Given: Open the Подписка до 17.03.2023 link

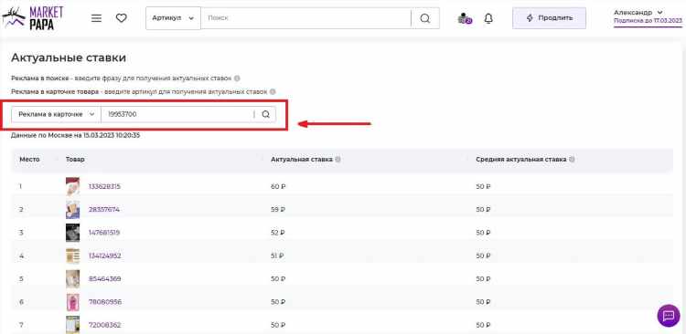Looking at the screenshot, I should pyautogui.click(x=648, y=21).
